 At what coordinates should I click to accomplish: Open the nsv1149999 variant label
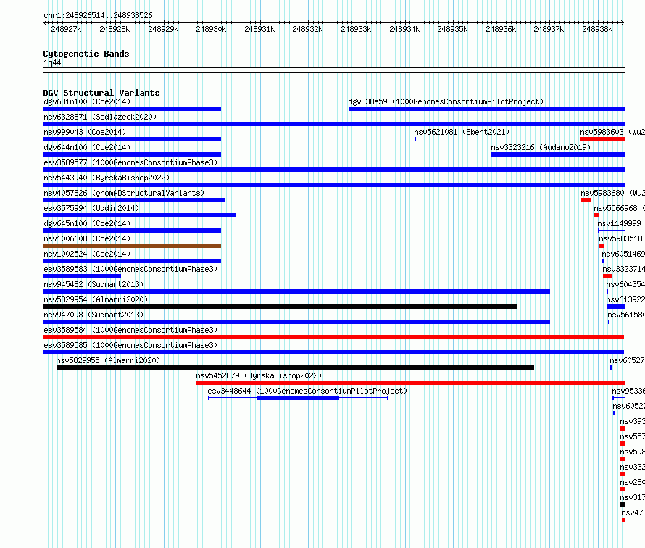coord(619,223)
